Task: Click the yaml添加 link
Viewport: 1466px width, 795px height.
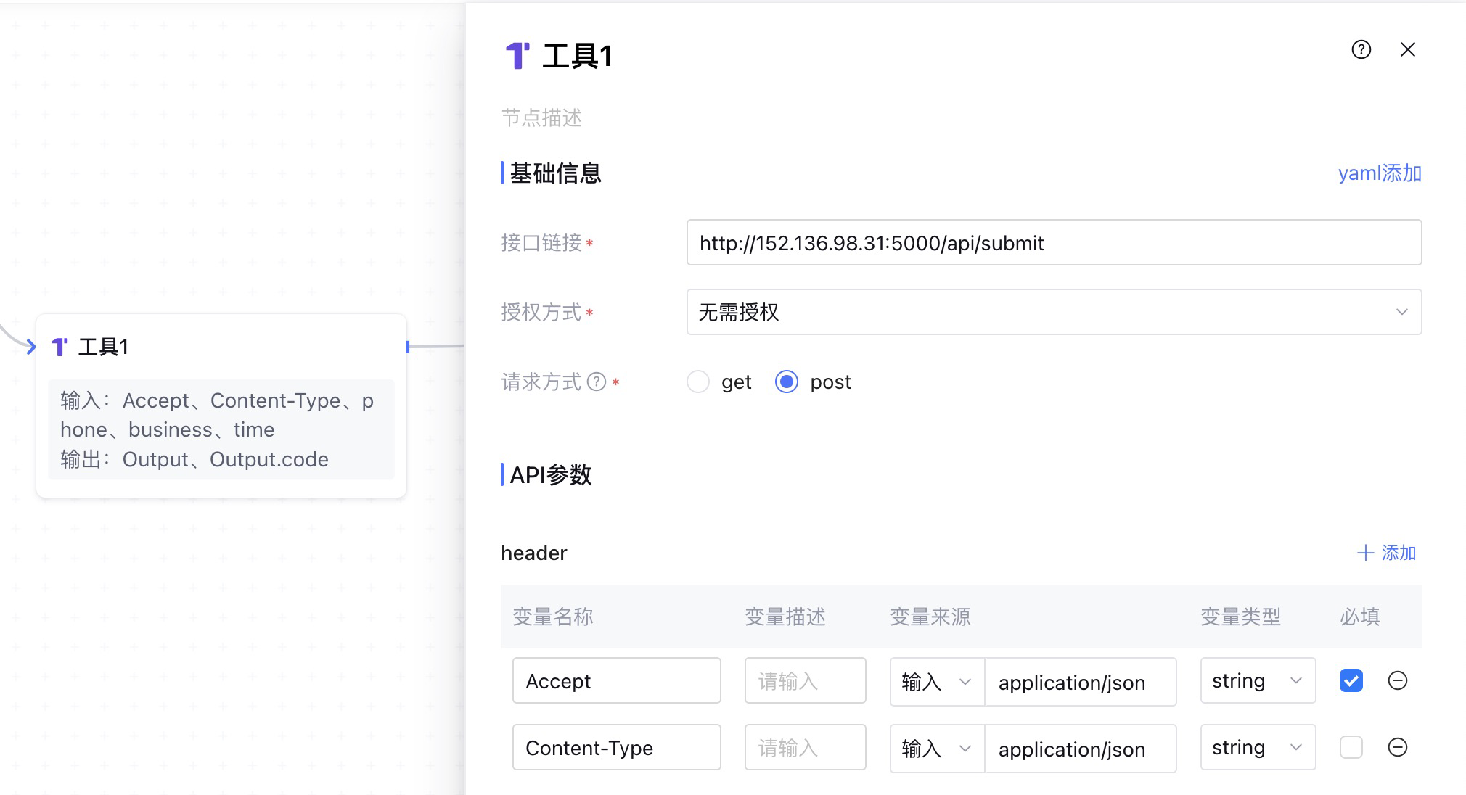Action: pos(1379,173)
